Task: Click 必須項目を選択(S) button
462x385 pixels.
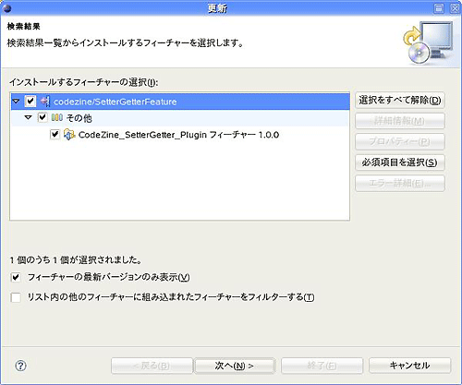Action: point(400,162)
